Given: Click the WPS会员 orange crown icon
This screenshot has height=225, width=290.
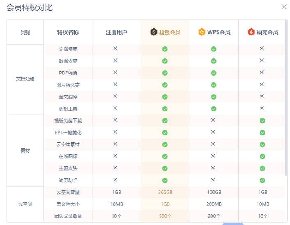Looking at the screenshot, I should 201,32.
